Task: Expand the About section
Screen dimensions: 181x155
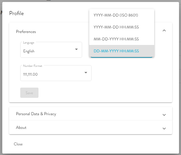Action: 21,127
